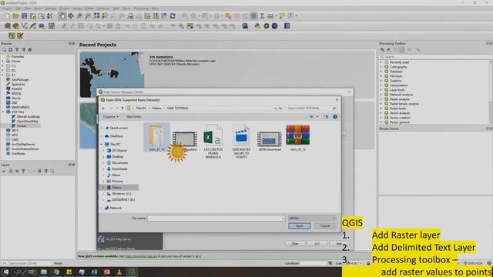Expand Home in Browser panel
Image resolution: width=493 pixels, height=277 pixels.
coord(3,62)
